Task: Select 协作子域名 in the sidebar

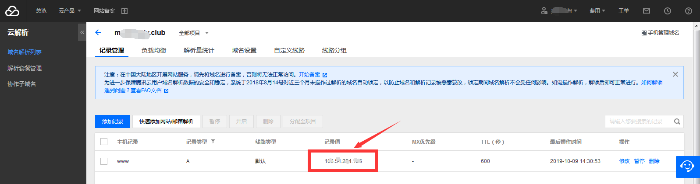Action: pyautogui.click(x=21, y=84)
